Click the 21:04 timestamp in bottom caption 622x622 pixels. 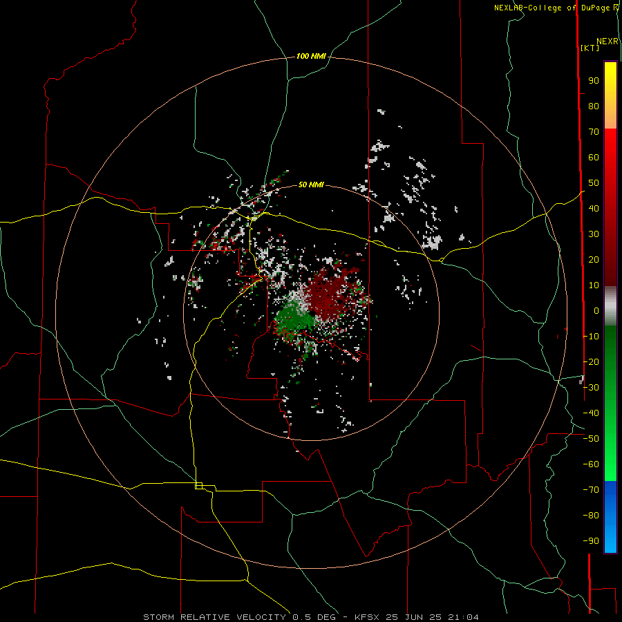click(463, 617)
